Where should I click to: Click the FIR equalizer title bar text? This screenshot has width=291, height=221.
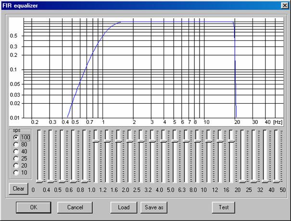[20, 6]
